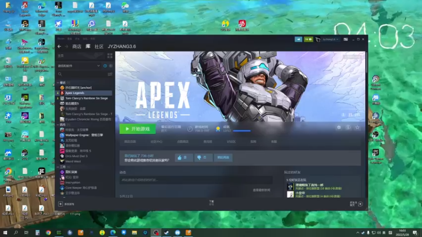The image size is (422, 237).
Task: Open the 商店 store tab
Action: [x=76, y=46]
